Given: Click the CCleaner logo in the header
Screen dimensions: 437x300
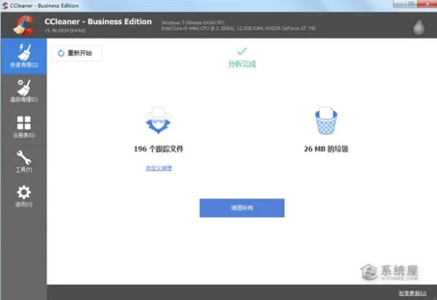Looking at the screenshot, I should [24, 25].
